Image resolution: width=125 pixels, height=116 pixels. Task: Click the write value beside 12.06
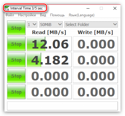95,44
